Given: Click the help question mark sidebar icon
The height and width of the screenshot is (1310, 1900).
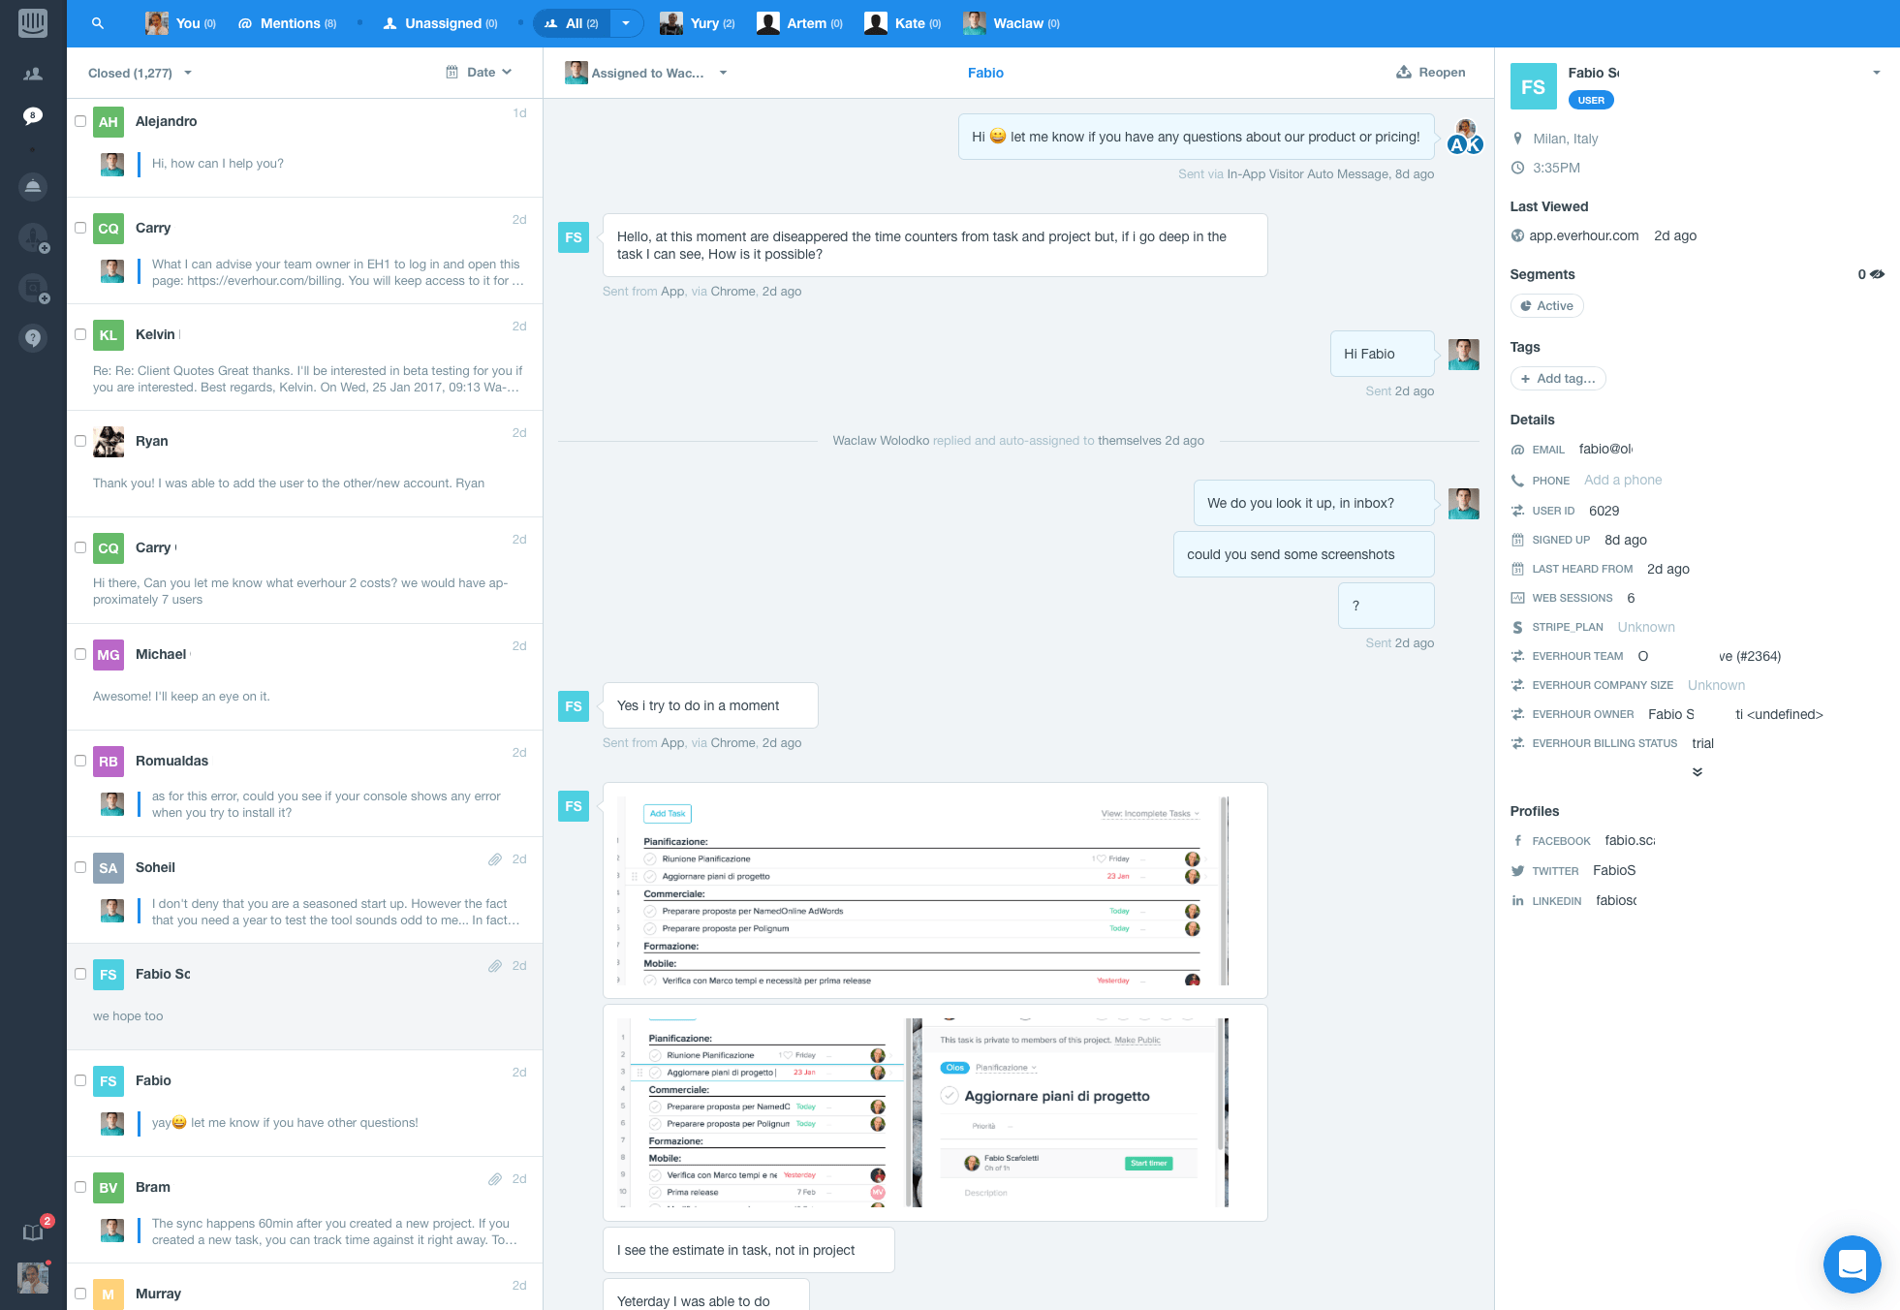Looking at the screenshot, I should click(33, 337).
